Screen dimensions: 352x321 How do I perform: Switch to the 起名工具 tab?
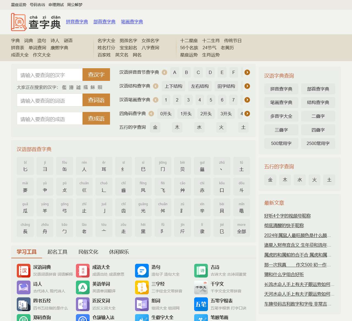coord(57,252)
